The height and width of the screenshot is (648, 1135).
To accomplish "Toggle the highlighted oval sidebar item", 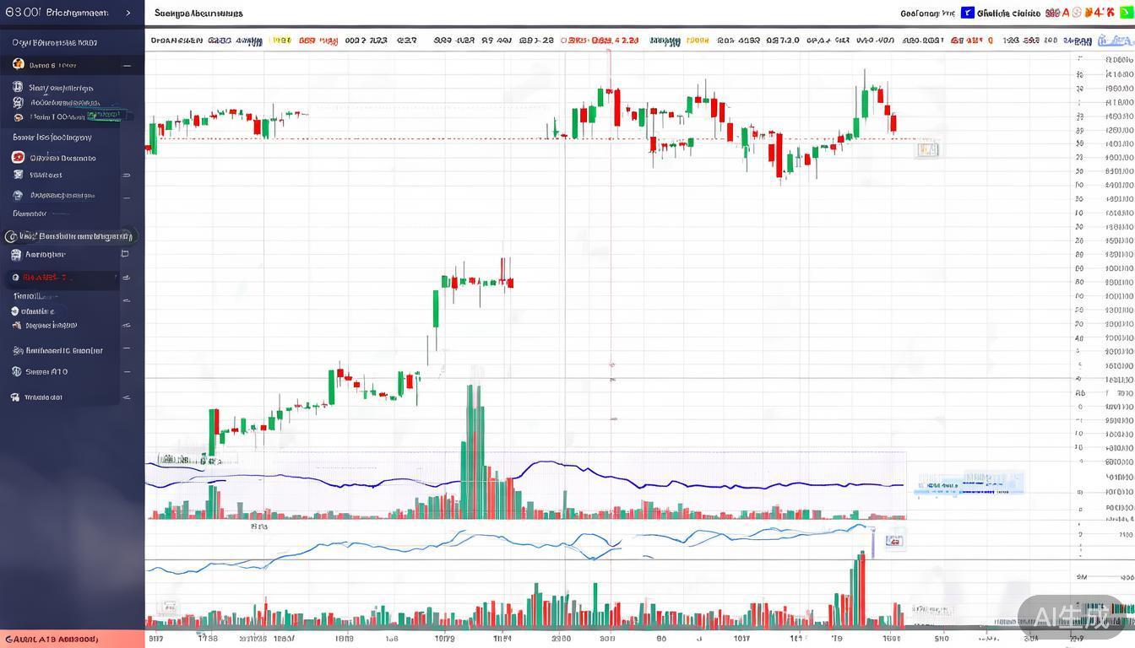I will coord(69,236).
